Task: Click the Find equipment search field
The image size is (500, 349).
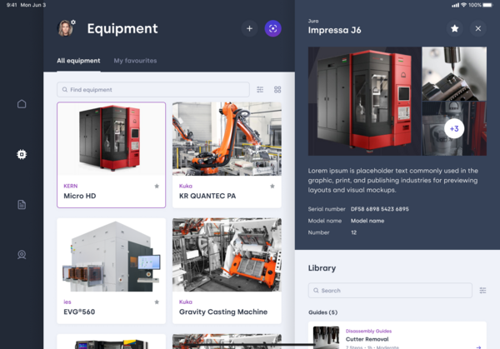Action: tap(153, 89)
